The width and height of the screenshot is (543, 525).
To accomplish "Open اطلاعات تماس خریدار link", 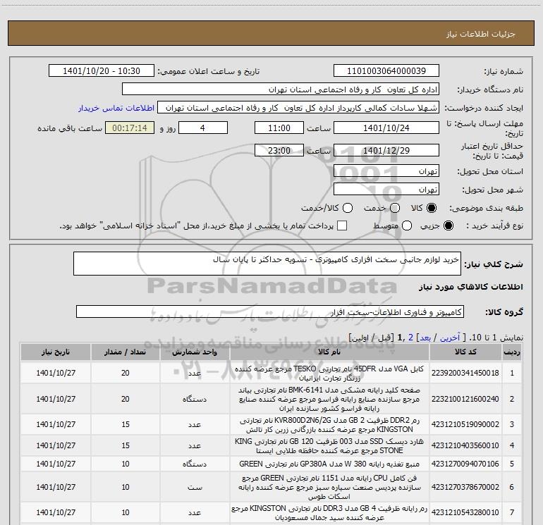I will pos(116,108).
